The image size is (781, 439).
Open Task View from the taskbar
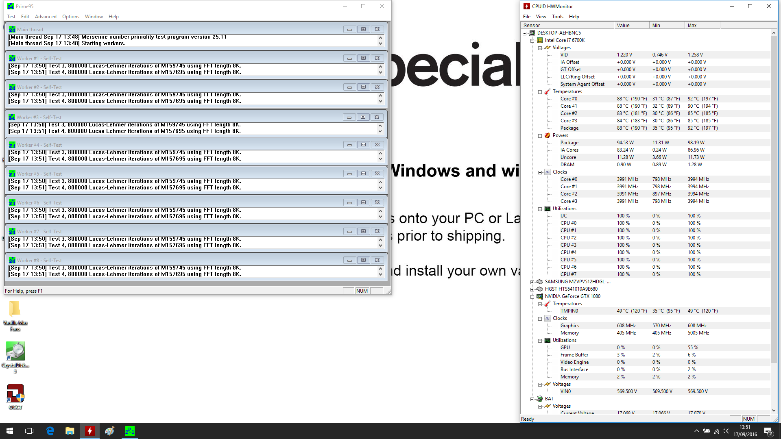click(x=29, y=431)
